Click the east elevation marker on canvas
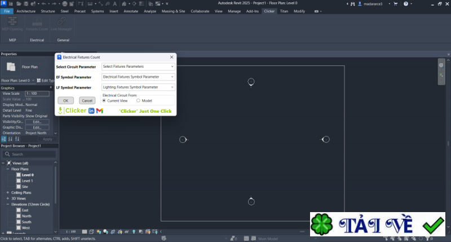 click(x=325, y=139)
